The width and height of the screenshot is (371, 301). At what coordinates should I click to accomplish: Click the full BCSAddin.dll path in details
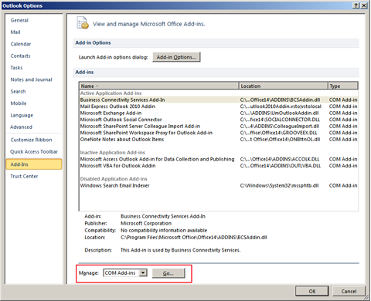point(194,238)
